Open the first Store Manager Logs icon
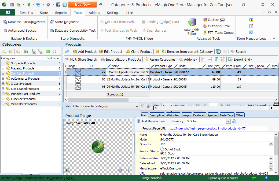Image resolution: width=279 pixels, height=181 pixels. 251,20
